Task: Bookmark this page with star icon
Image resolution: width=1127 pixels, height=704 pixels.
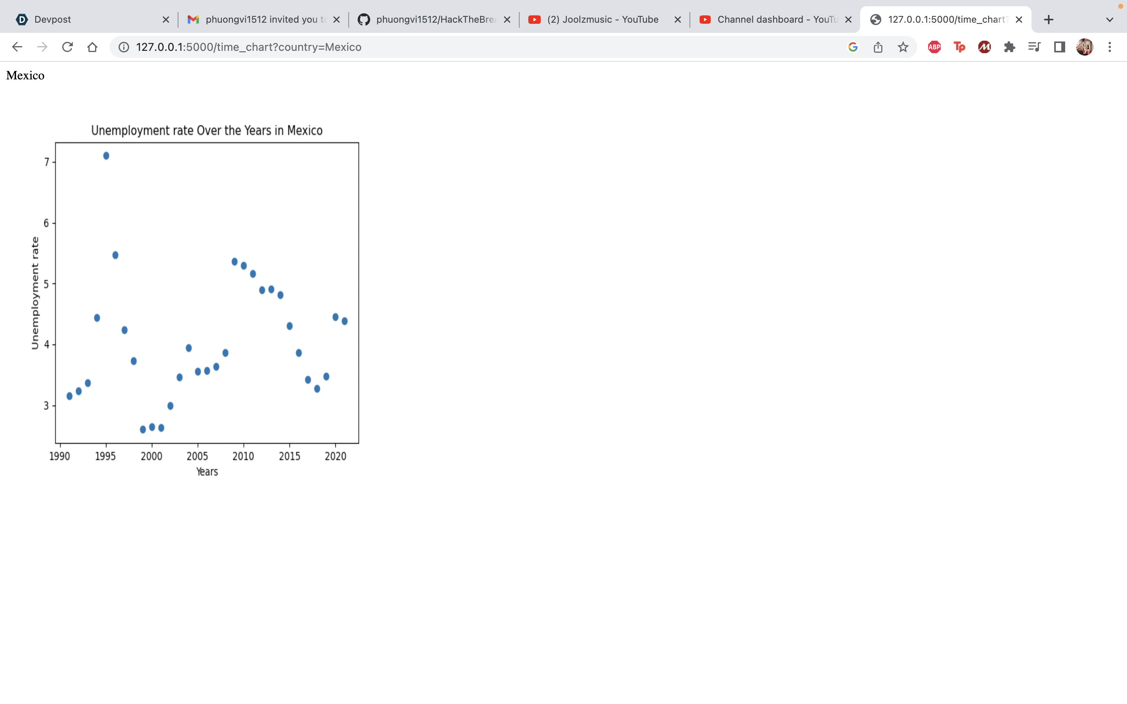Action: click(903, 47)
